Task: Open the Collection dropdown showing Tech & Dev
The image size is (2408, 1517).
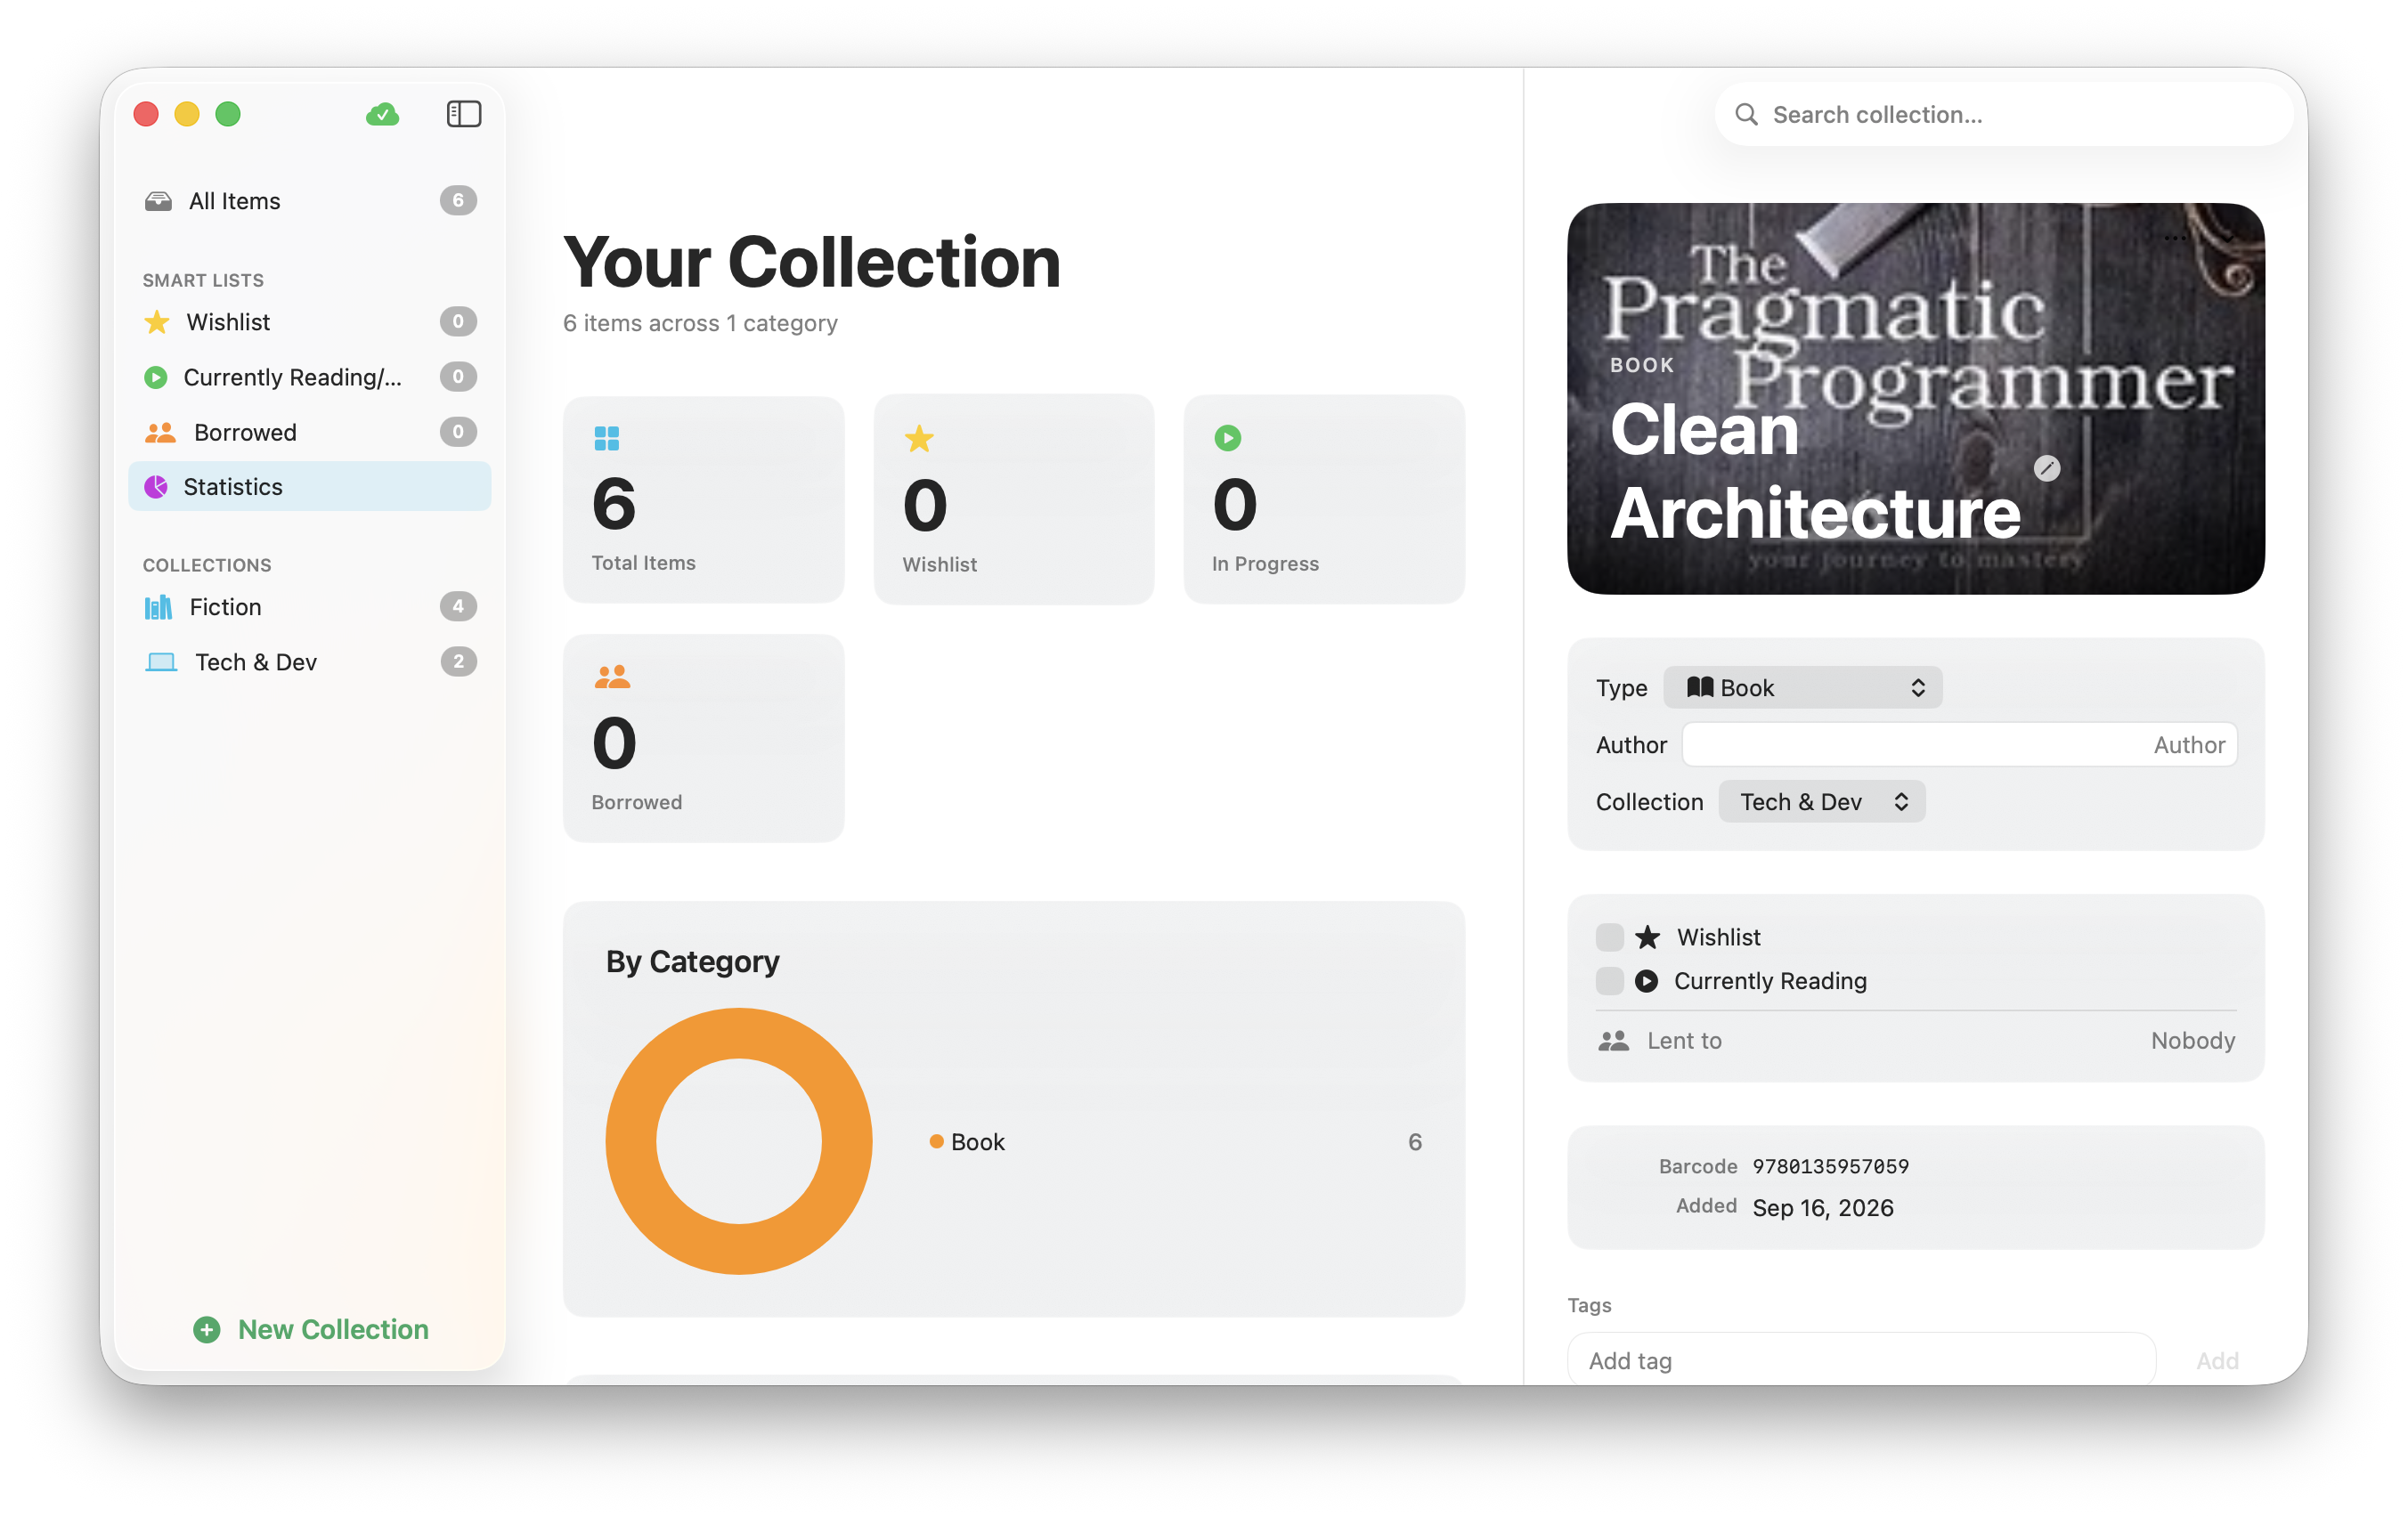Action: (1821, 802)
